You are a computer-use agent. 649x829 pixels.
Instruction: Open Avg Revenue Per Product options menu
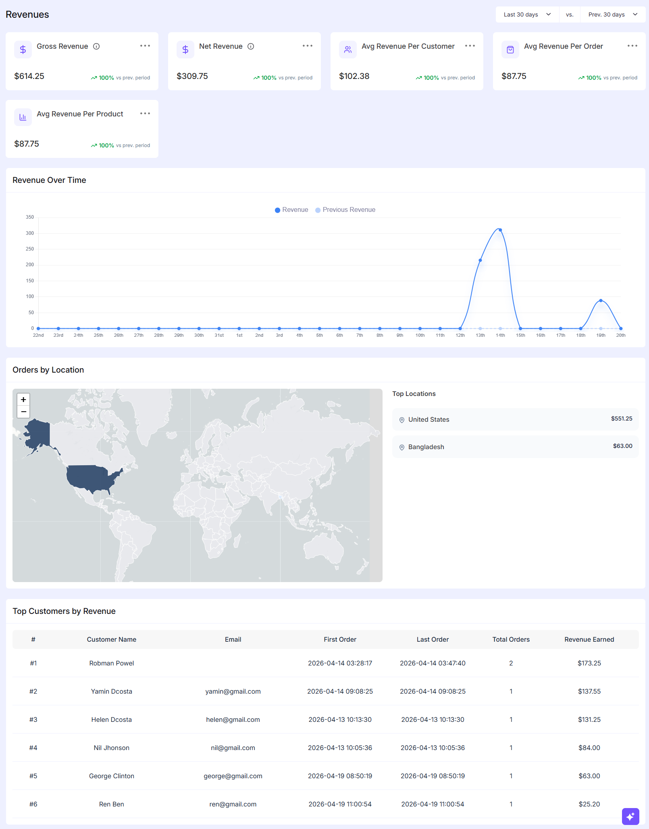(145, 114)
